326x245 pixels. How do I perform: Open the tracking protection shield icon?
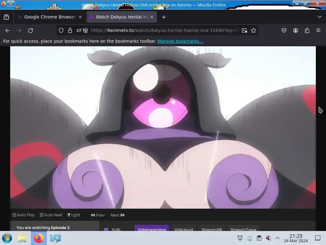tap(61, 30)
